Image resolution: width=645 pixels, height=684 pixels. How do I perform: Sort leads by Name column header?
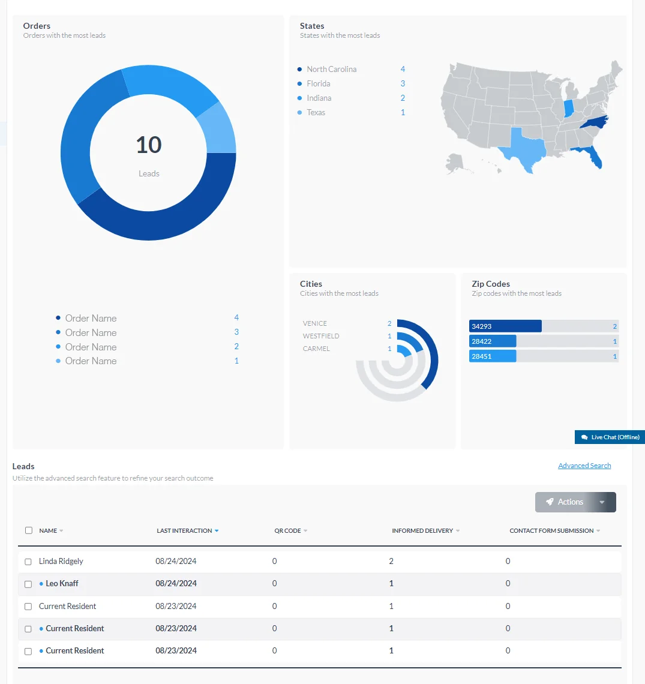click(48, 531)
